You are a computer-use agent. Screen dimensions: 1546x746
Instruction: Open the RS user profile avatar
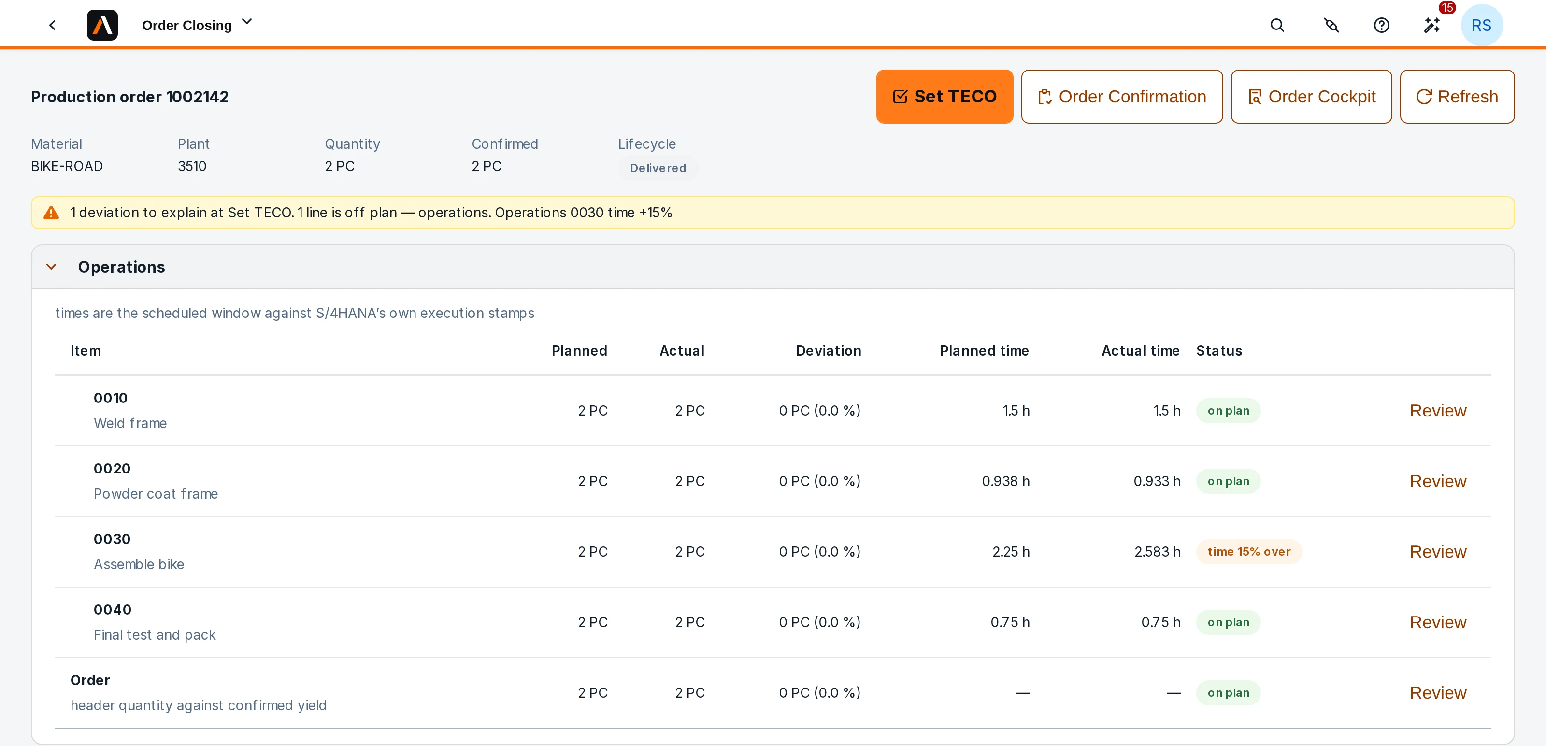click(x=1481, y=25)
